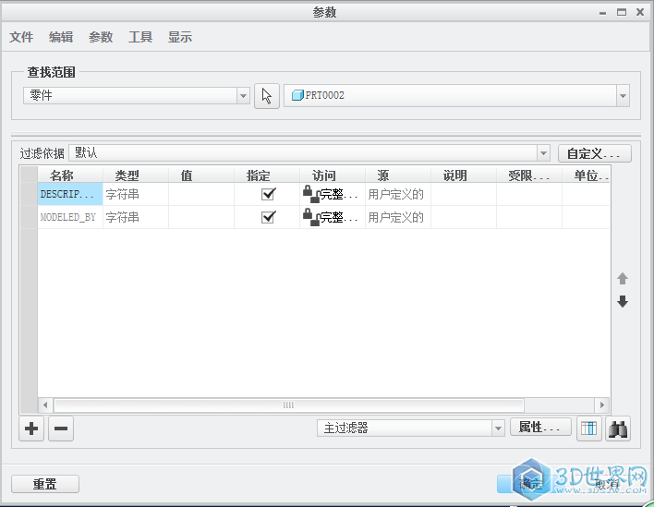The image size is (654, 507).
Task: Click the binoculars find icon
Action: pos(618,429)
